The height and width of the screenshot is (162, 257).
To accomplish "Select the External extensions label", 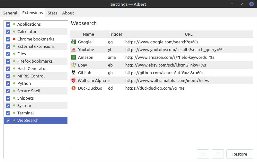I will 36,46.
